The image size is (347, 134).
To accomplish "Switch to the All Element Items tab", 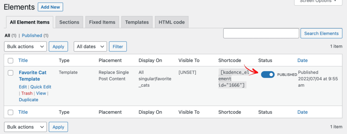I will click(x=30, y=22).
